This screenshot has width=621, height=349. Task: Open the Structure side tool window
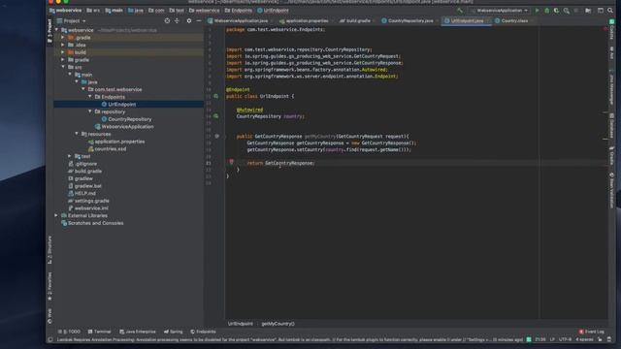[x=49, y=250]
